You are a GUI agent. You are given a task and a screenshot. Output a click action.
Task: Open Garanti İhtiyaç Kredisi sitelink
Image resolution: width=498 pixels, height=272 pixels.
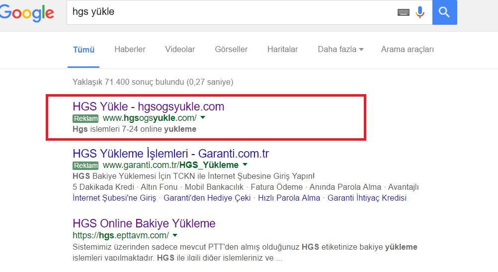(x=367, y=198)
